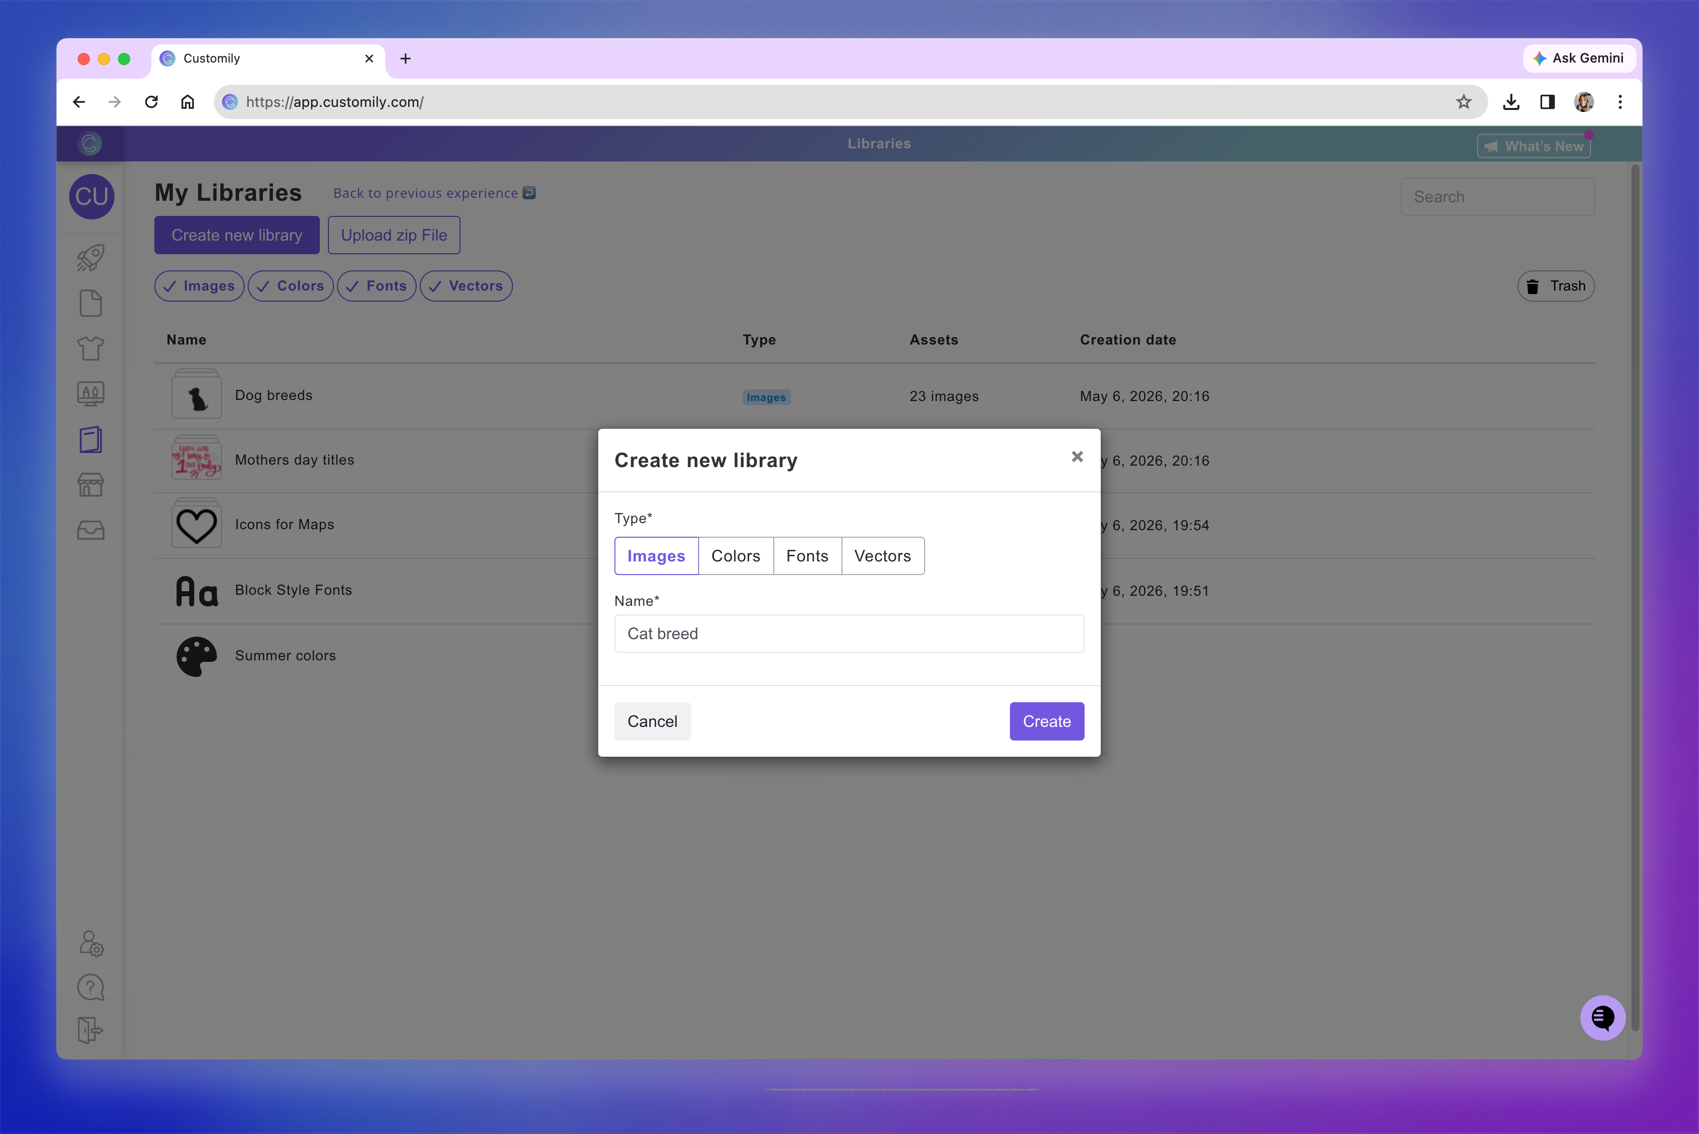Bookmark this page with the star
1699x1134 pixels.
1464,102
